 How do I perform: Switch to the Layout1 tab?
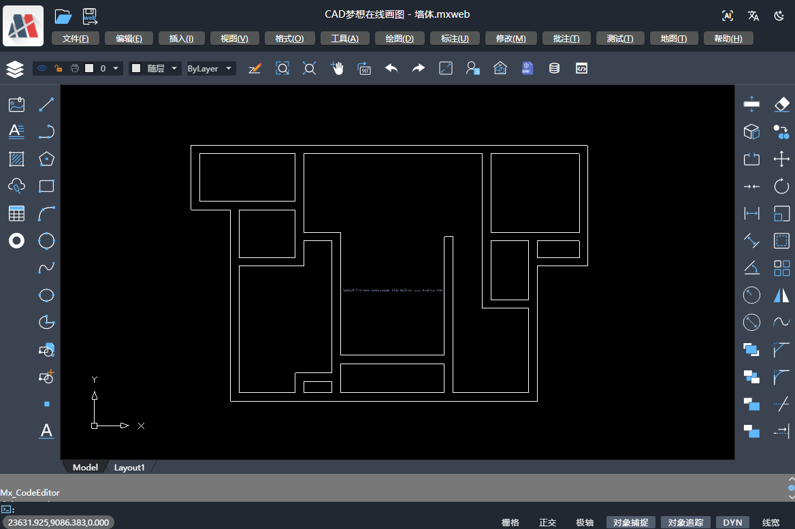pyautogui.click(x=129, y=467)
